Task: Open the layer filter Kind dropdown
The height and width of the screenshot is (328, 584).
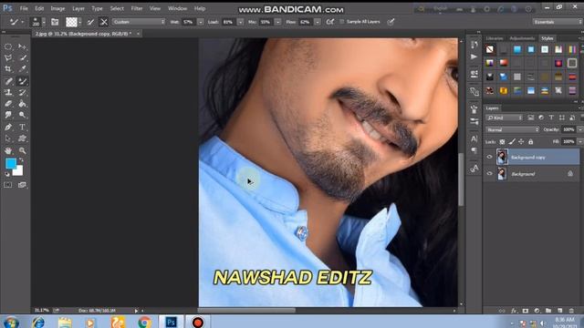Action: 505,118
